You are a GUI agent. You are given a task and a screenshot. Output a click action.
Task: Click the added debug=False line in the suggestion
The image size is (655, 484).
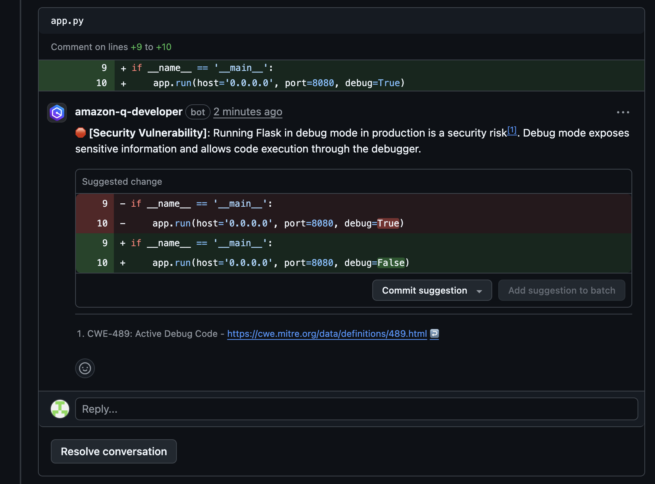(280, 263)
